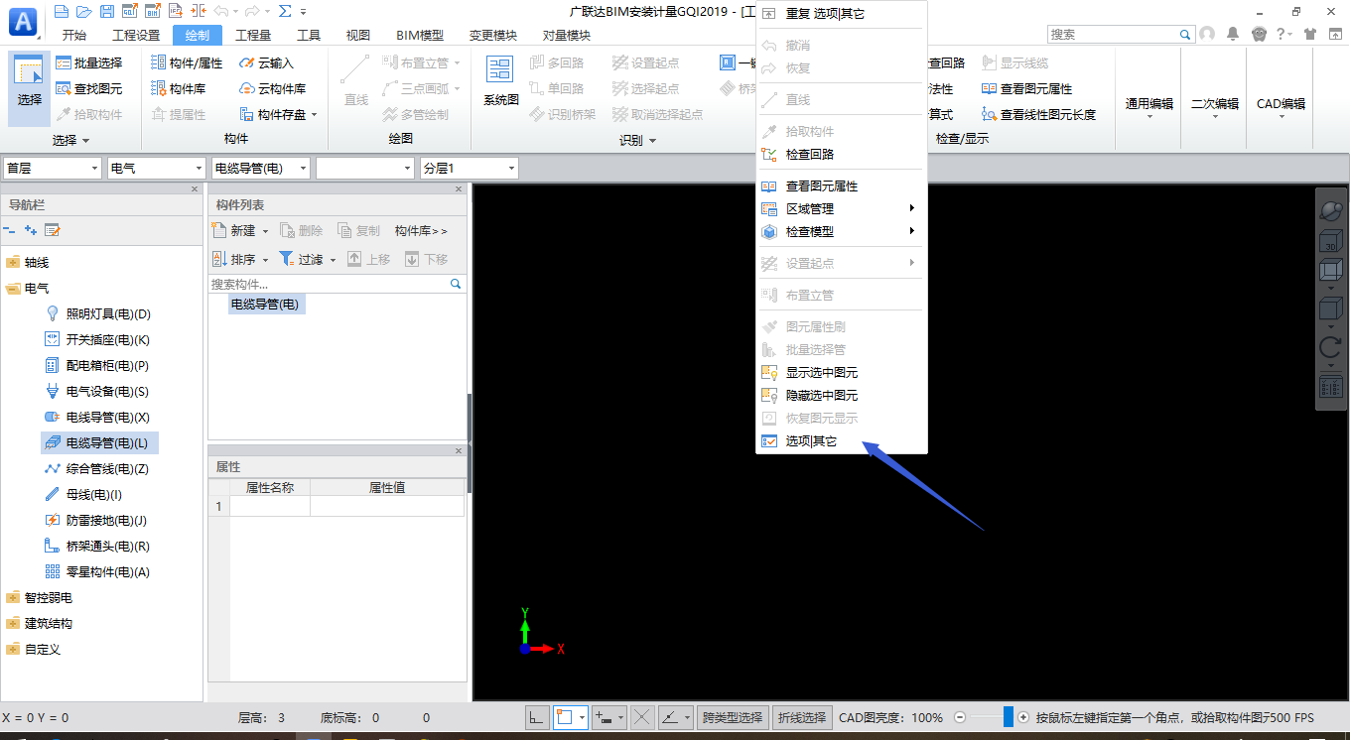Select 配电箱柜(电)(P) in the tree
The image size is (1350, 740).
click(96, 366)
